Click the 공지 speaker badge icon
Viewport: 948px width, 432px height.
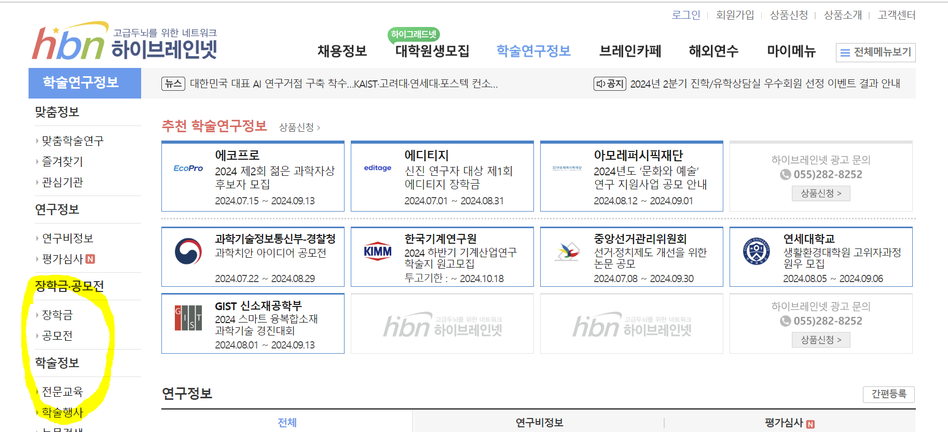(610, 83)
